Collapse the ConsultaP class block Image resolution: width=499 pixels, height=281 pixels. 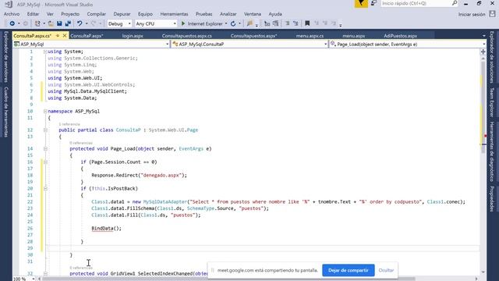(x=45, y=130)
